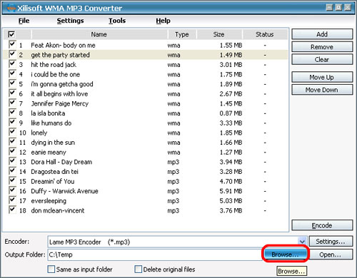Select track name 'Duffy - Warwick Avenue'

(x=64, y=191)
